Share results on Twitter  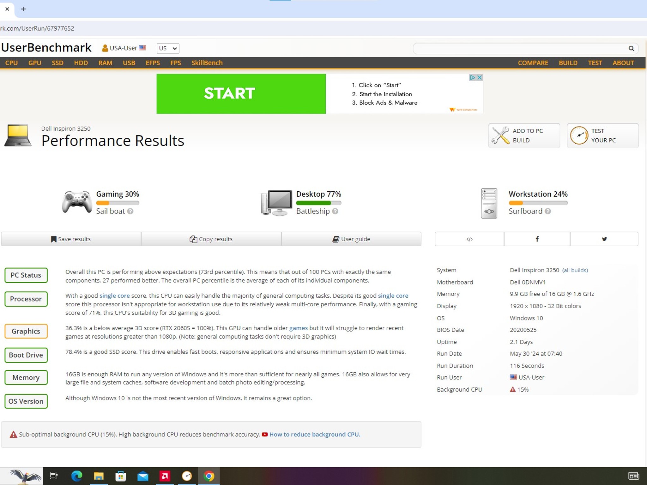point(604,239)
